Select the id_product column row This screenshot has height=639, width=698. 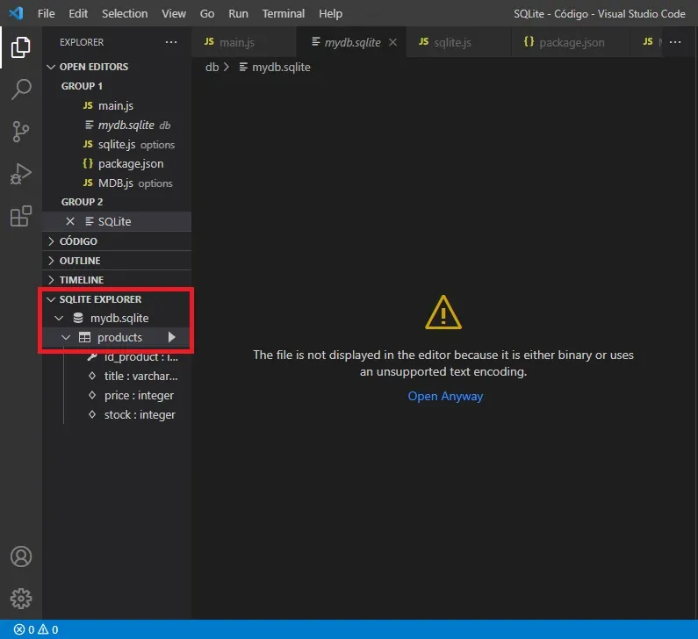pos(117,357)
